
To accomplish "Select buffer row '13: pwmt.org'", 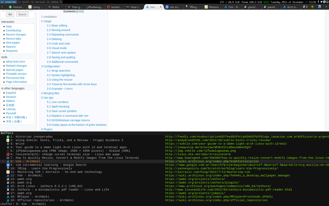I will click(x=164, y=179).
